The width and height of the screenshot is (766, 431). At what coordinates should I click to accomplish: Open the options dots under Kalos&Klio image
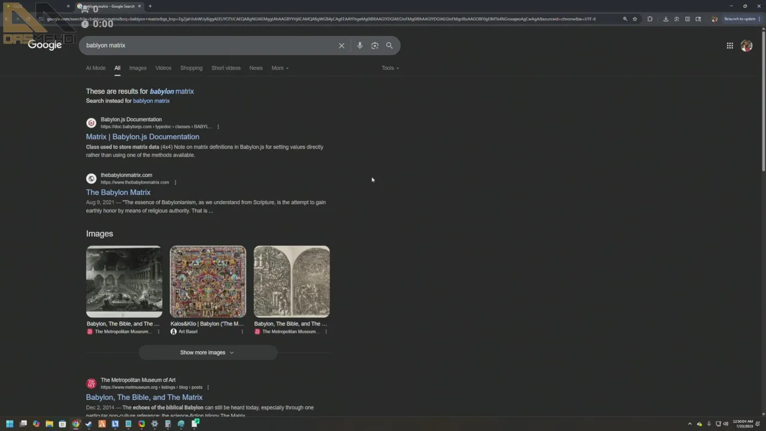pyautogui.click(x=242, y=332)
